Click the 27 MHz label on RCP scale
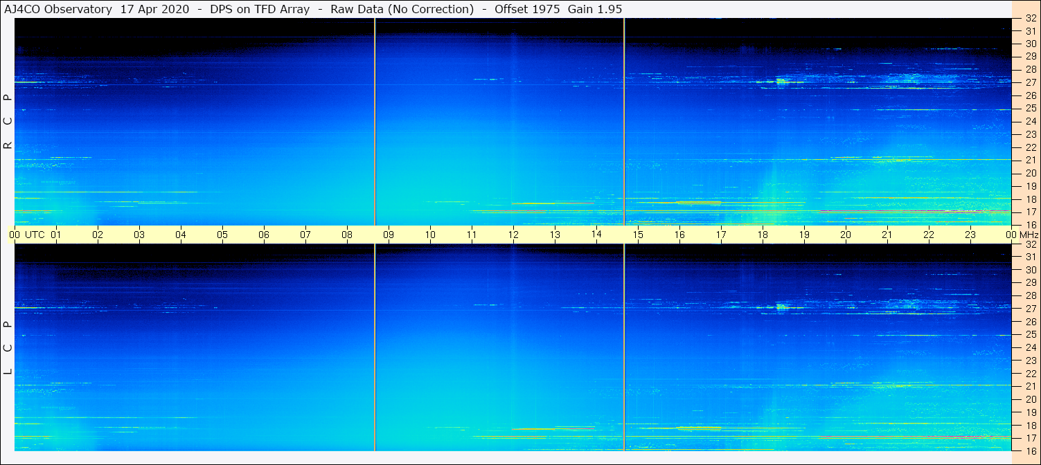This screenshot has height=465, width=1041. tap(1030, 82)
